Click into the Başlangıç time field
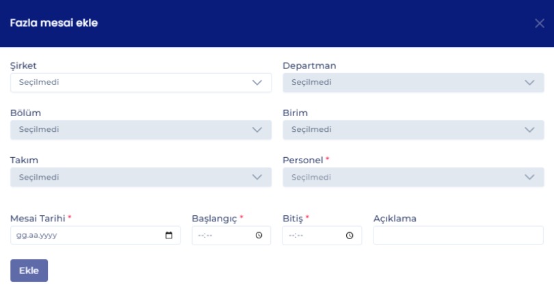The width and height of the screenshot is (554, 289). (222, 236)
